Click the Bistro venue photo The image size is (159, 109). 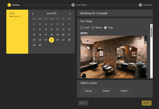113,57
